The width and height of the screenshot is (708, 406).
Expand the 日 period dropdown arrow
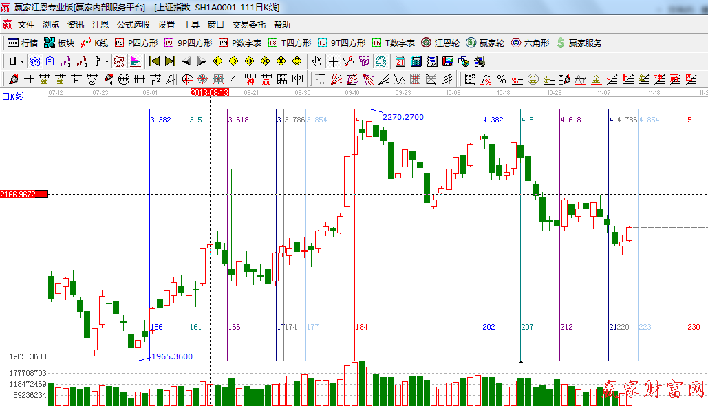coord(21,61)
